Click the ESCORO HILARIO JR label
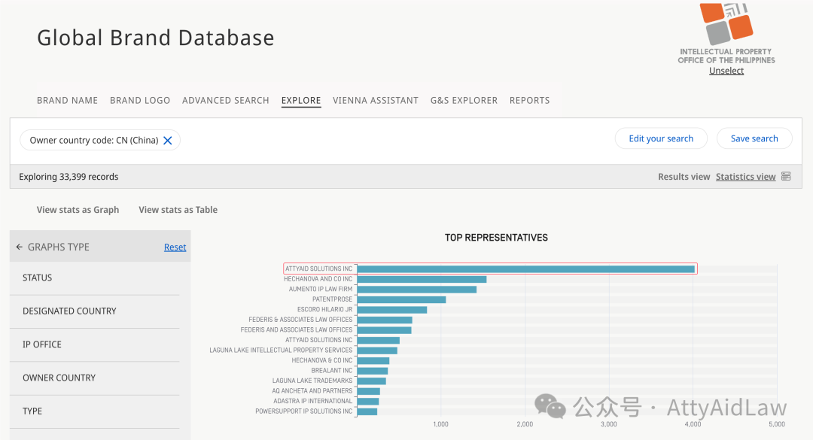This screenshot has width=813, height=440. (x=324, y=309)
